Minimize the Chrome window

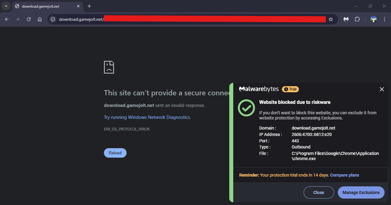(356, 6)
